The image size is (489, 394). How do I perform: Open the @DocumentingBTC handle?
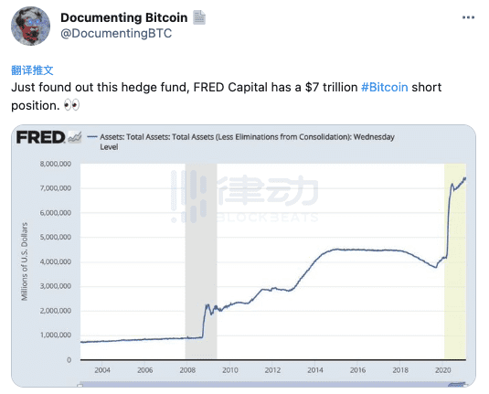[116, 34]
